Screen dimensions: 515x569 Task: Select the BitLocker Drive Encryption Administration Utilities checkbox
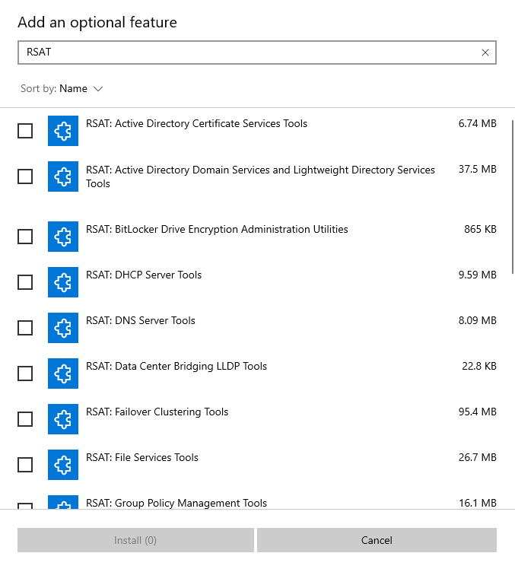click(x=25, y=237)
